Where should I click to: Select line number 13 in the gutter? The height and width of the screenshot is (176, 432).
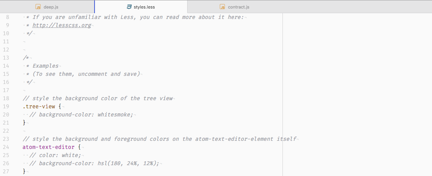(x=6, y=58)
